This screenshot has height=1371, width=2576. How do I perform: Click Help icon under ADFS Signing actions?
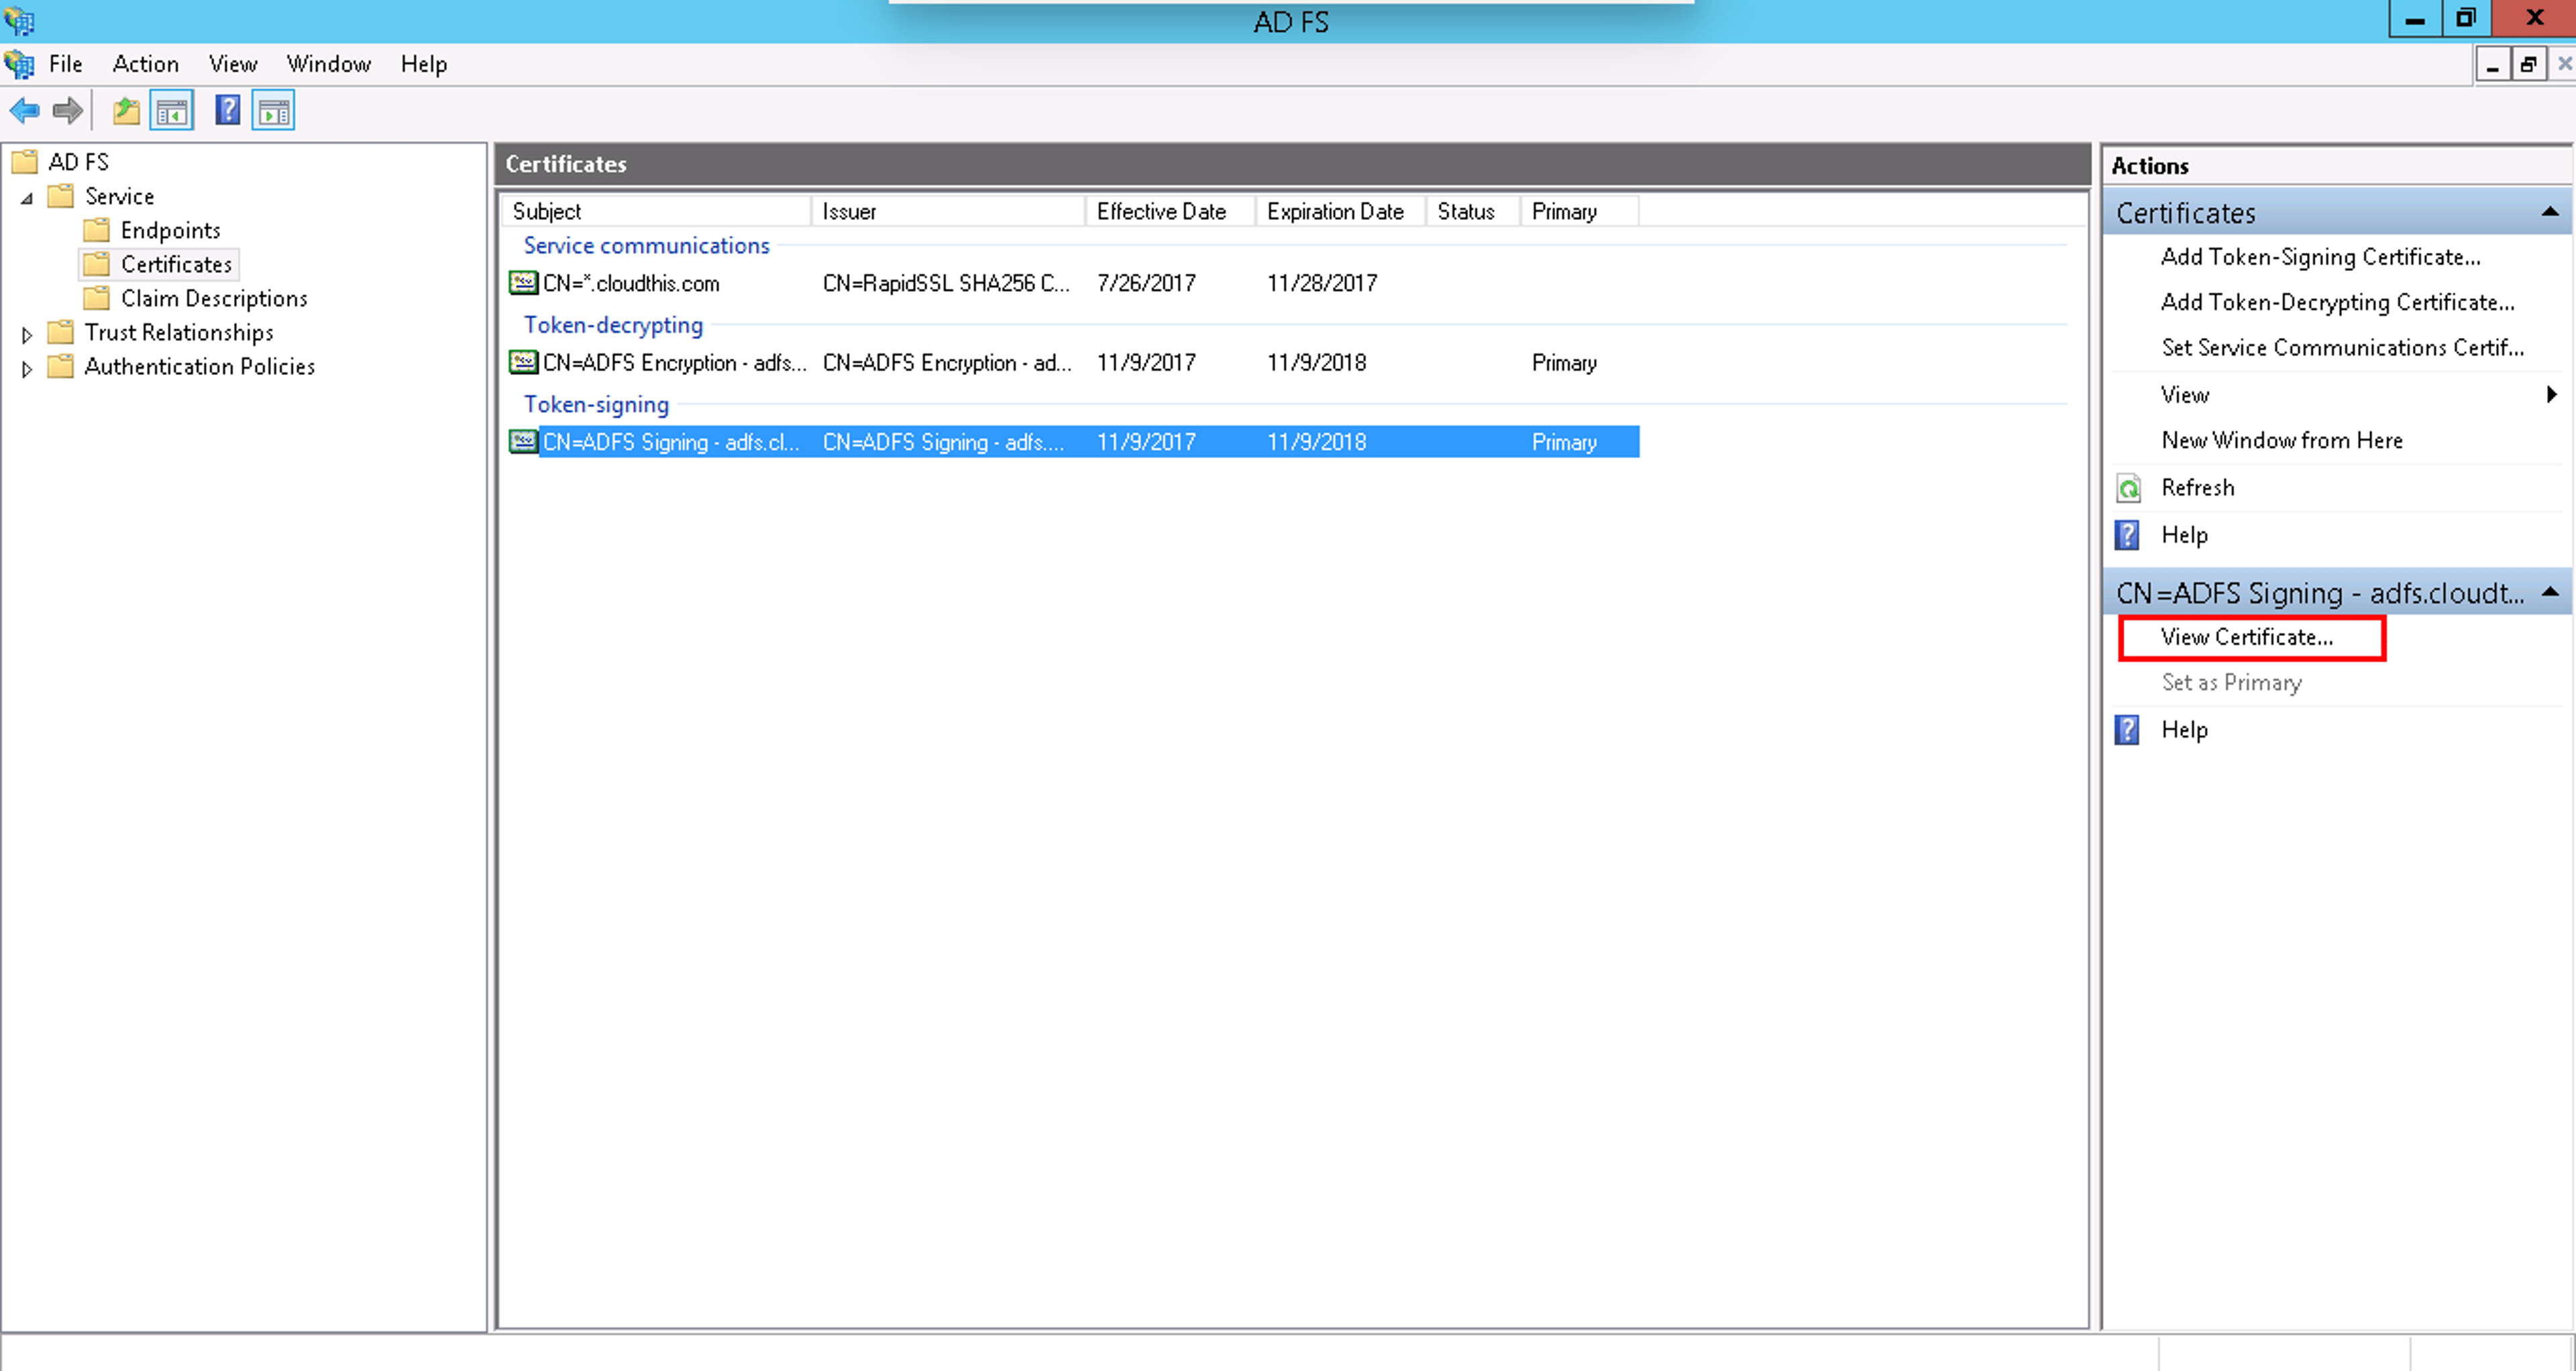(2127, 730)
